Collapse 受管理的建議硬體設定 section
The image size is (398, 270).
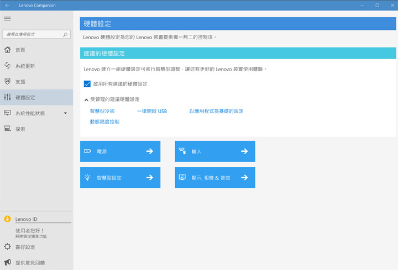pos(86,99)
